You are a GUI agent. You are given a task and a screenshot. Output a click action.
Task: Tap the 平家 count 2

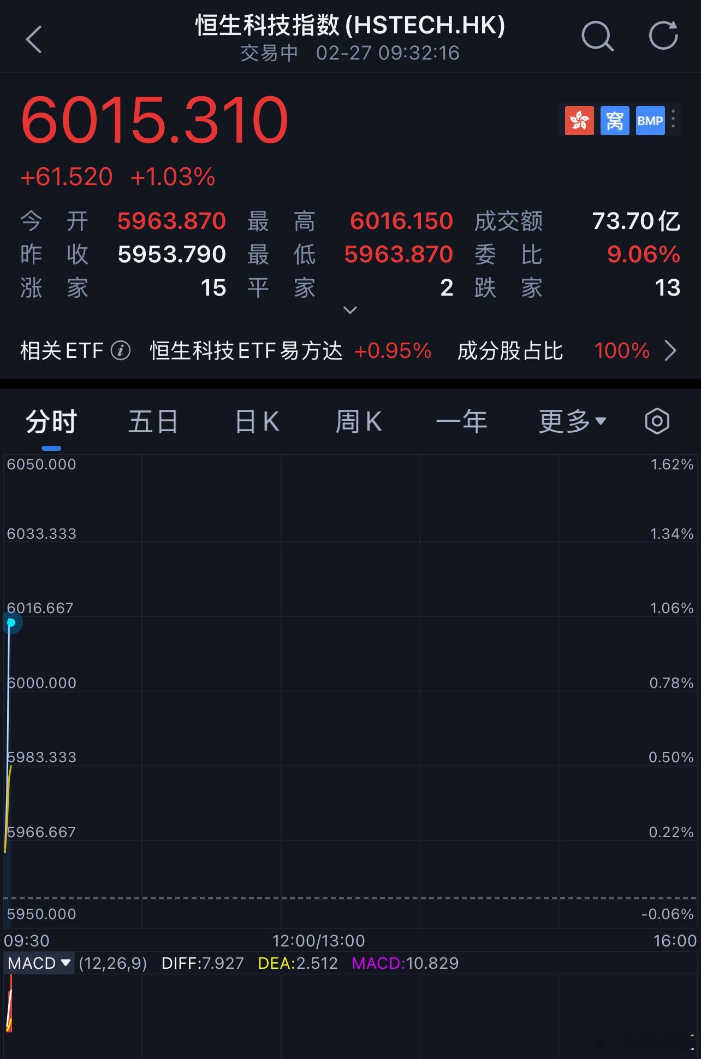click(x=447, y=288)
